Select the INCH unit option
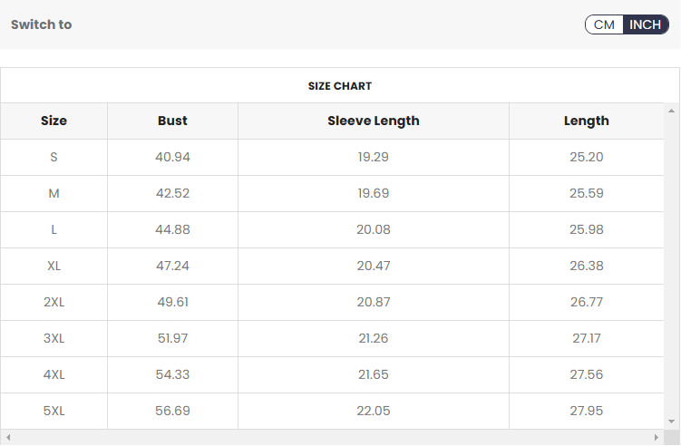The width and height of the screenshot is (681, 446). point(646,24)
